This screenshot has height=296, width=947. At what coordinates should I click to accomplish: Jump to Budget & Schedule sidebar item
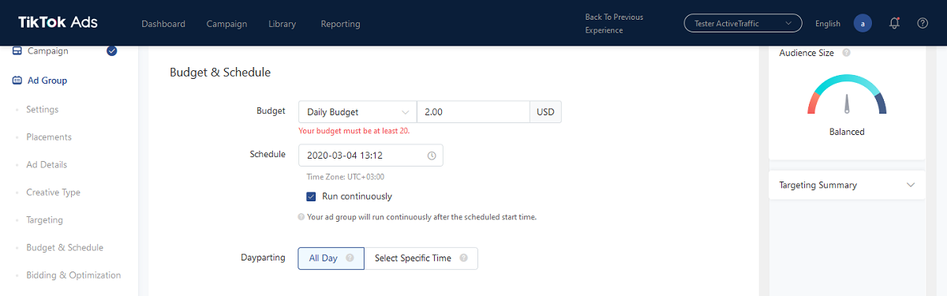65,248
